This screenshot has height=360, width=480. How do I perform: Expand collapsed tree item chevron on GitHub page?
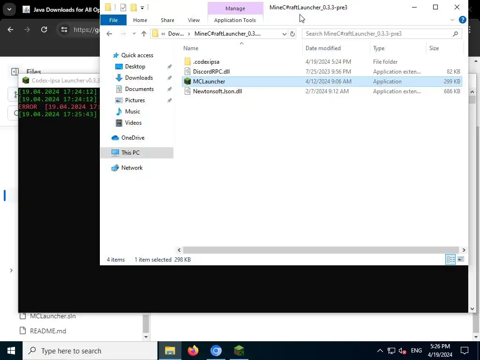coord(11,270)
